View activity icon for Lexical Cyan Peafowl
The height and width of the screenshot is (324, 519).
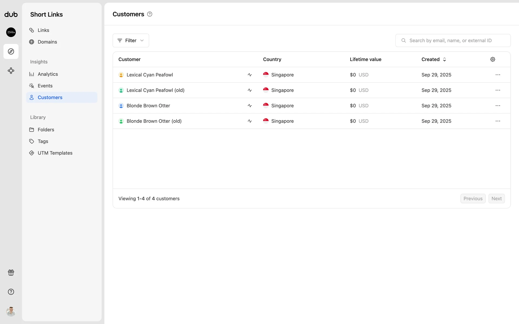pos(249,75)
